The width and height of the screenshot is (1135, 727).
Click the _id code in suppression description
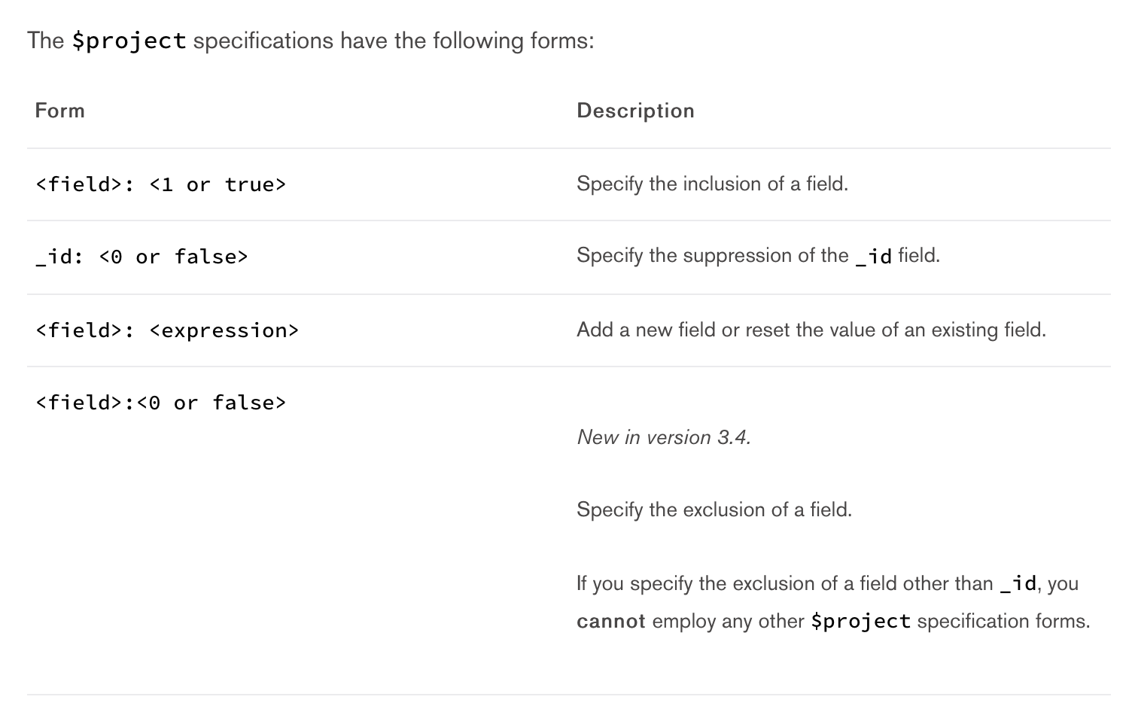click(873, 256)
